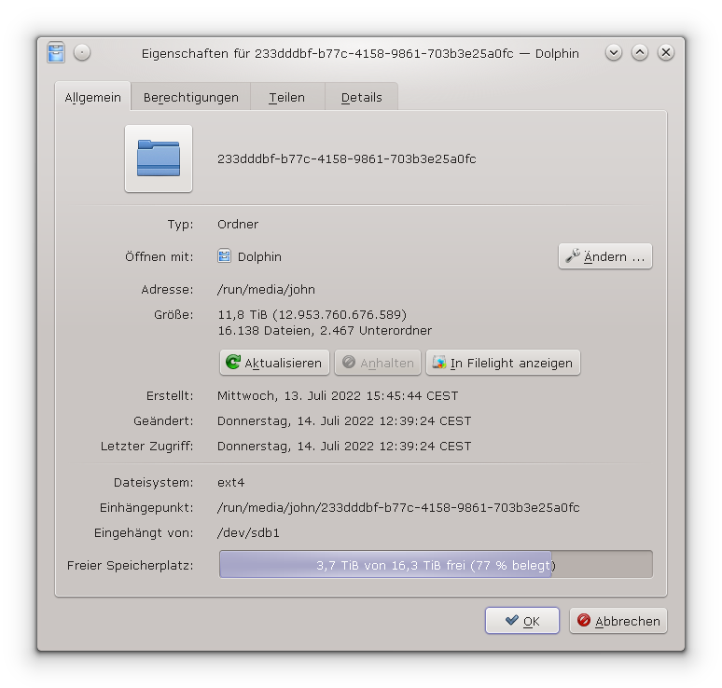Click the filesystem value 'ext4'
Image resolution: width=722 pixels, height=688 pixels.
[x=230, y=482]
